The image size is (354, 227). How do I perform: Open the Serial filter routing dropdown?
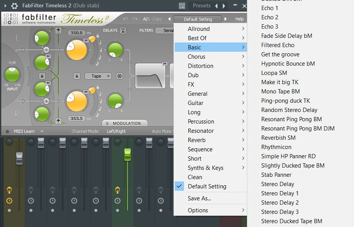pos(165,30)
